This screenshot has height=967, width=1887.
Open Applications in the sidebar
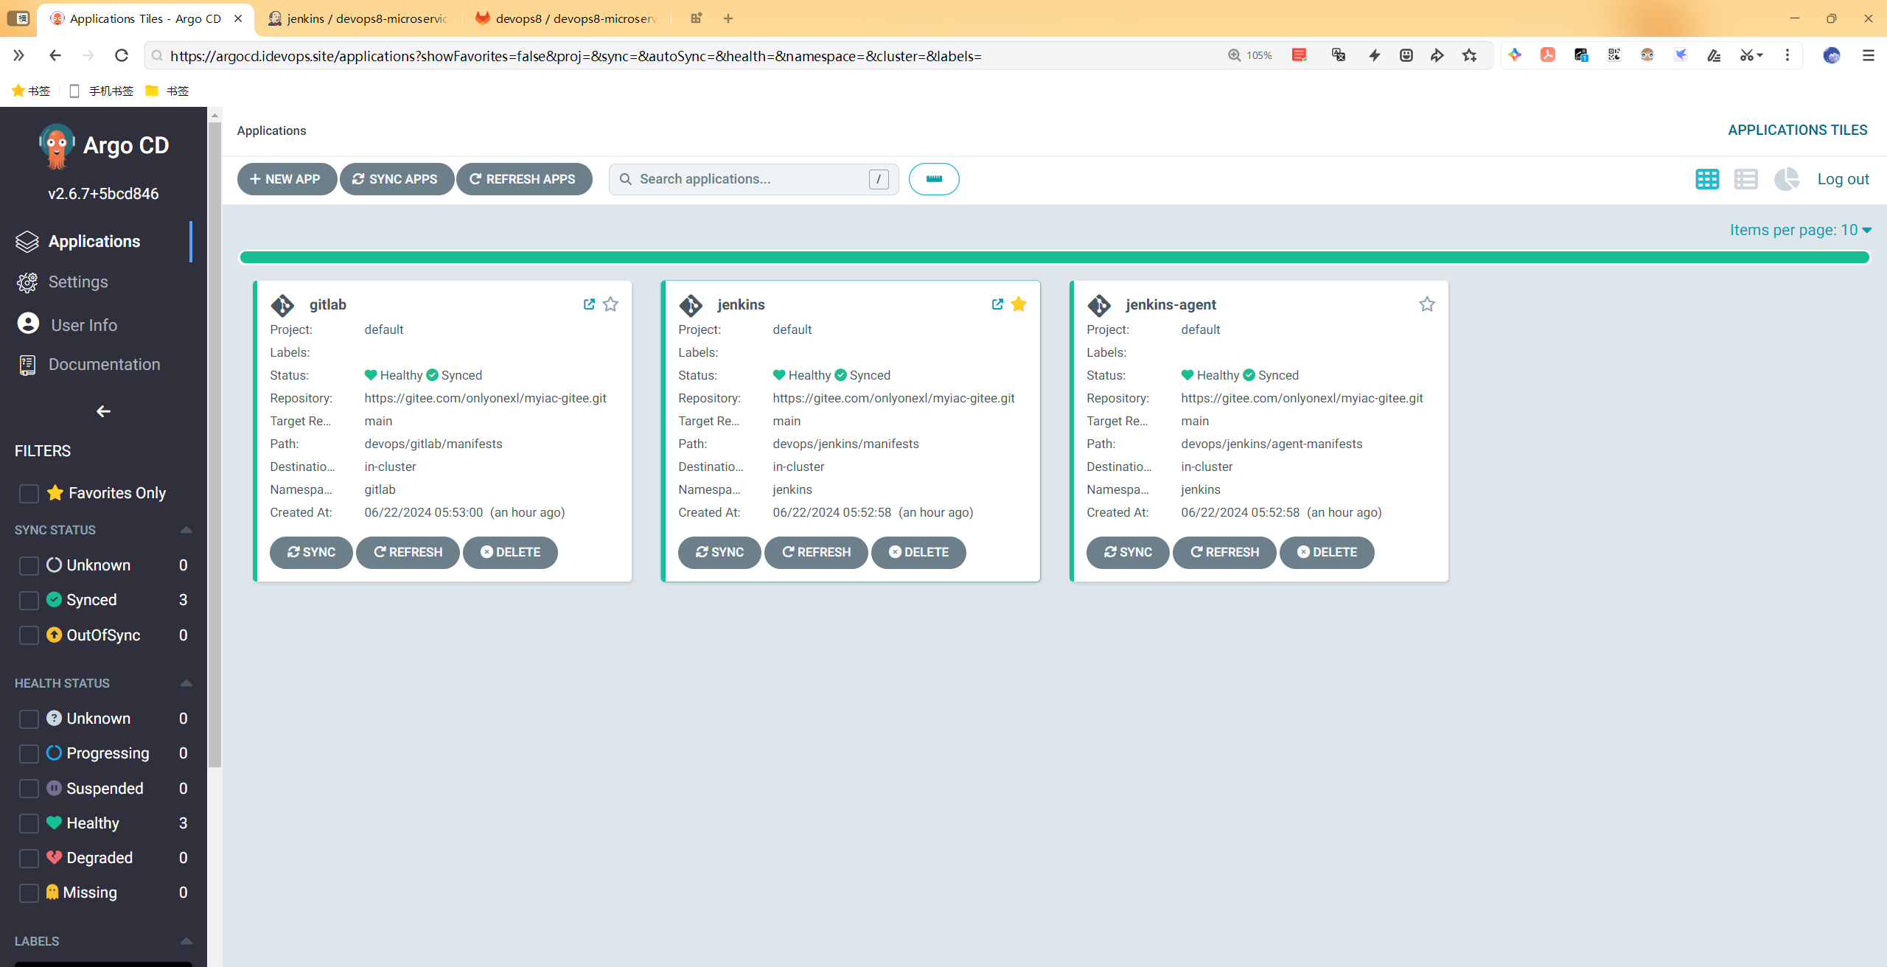(94, 241)
